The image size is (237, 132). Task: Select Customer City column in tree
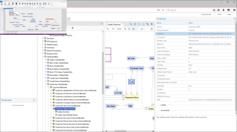(x=68, y=106)
